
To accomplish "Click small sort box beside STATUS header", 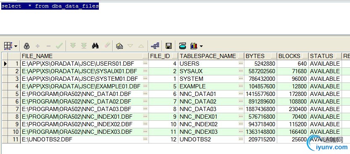I will click(339, 56).
